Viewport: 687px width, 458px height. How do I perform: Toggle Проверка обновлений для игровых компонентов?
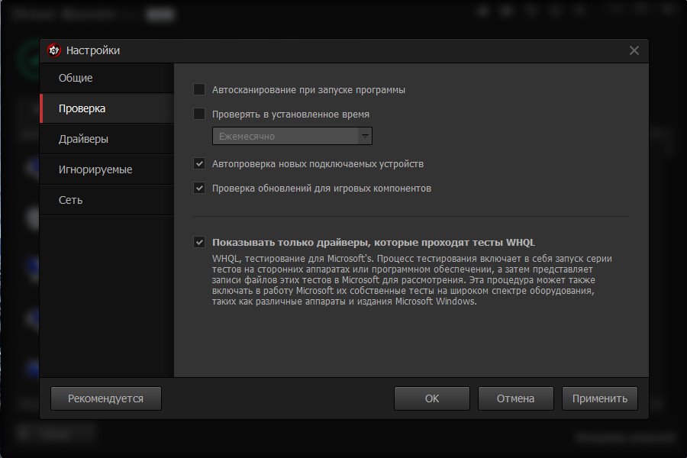point(199,188)
